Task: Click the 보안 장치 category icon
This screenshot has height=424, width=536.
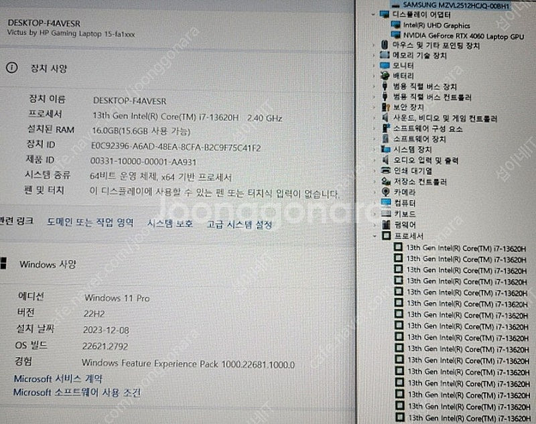Action: 385,107
